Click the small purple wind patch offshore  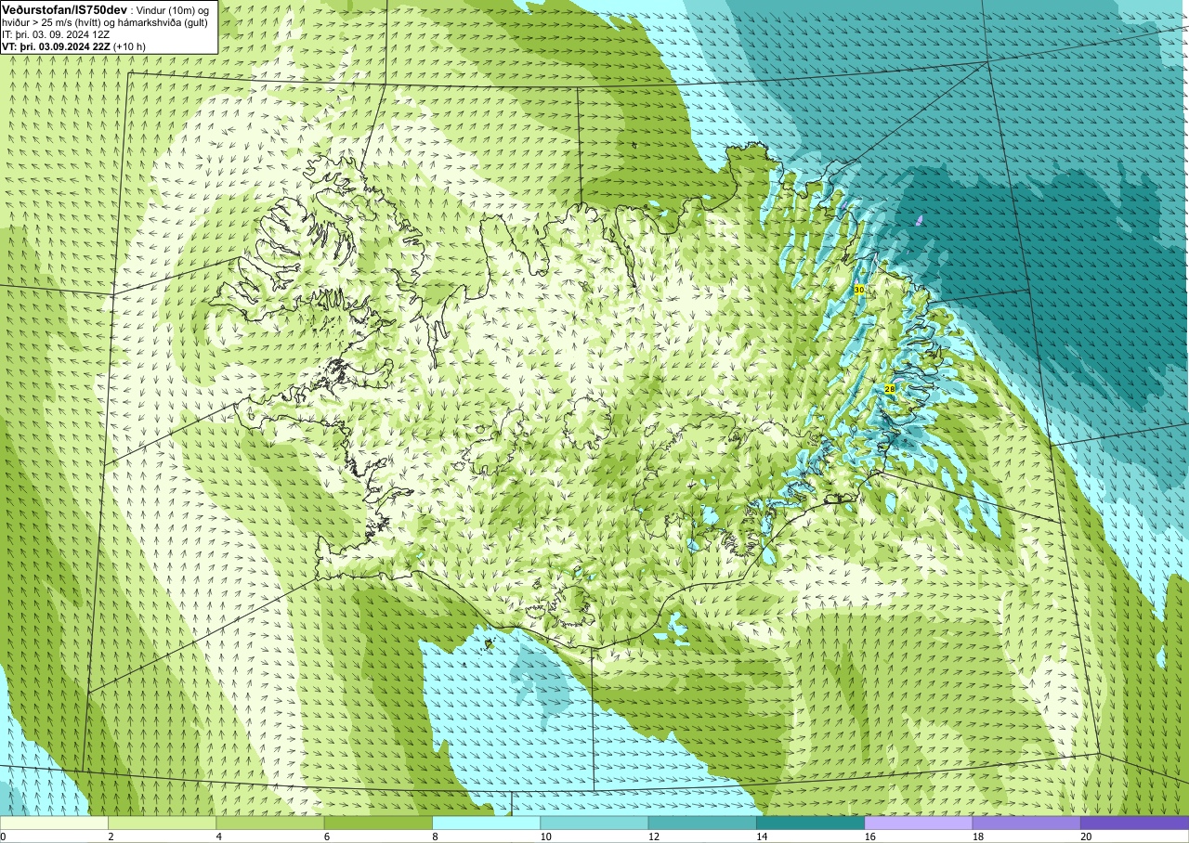tap(919, 220)
